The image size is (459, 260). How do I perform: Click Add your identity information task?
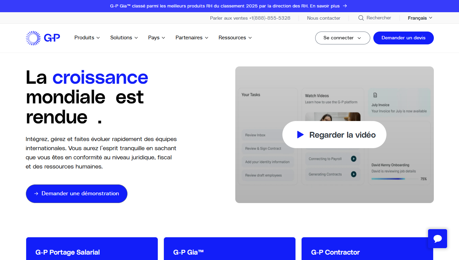point(268,162)
